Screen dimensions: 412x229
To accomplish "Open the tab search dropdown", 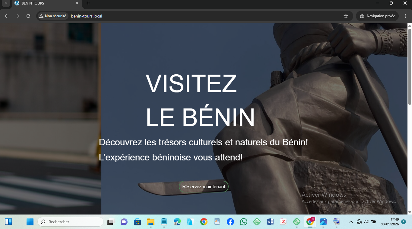I will point(6,3).
